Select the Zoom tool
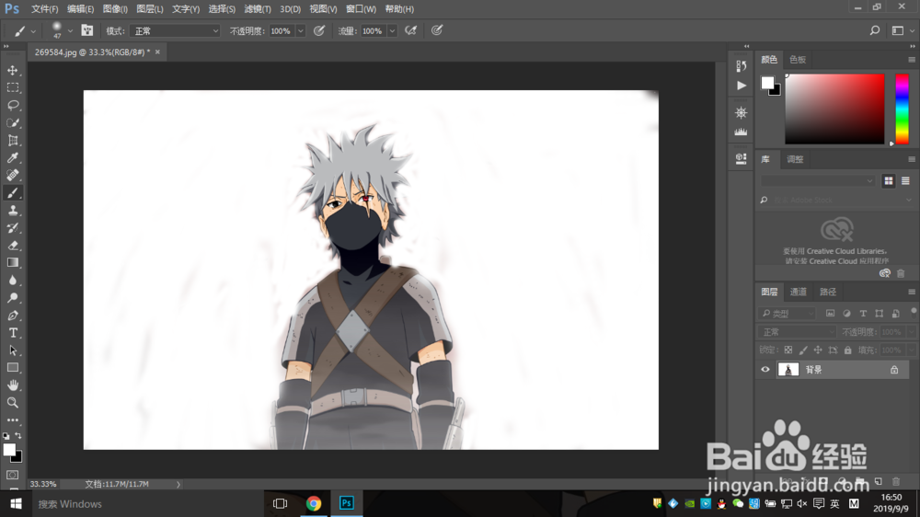The width and height of the screenshot is (920, 517). [x=13, y=403]
